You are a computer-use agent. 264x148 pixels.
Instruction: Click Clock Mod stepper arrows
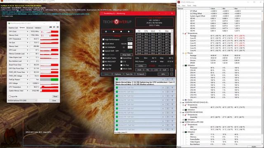click(130, 44)
